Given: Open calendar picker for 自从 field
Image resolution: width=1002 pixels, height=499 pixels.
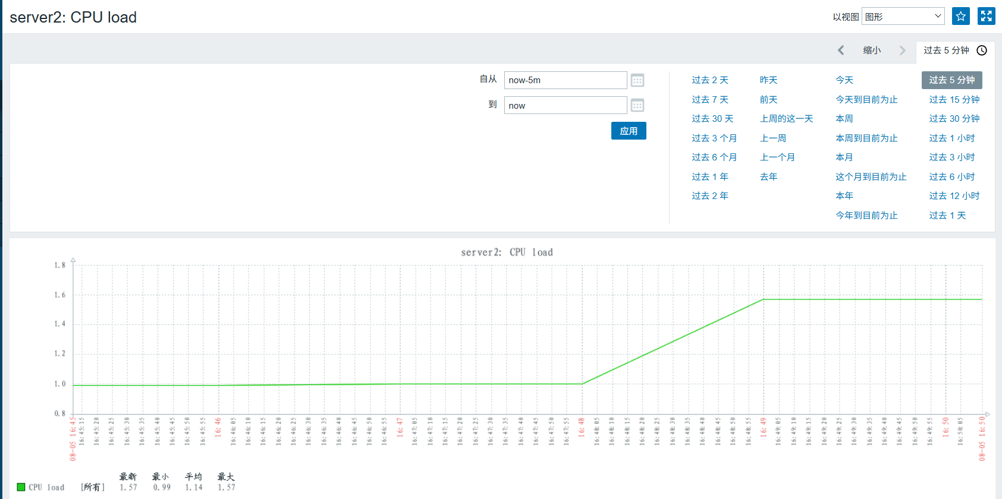Looking at the screenshot, I should tap(637, 80).
